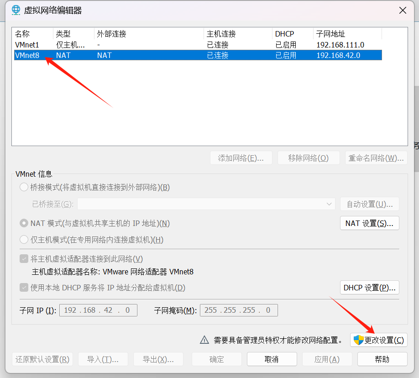Select the VMnet1 network row
The width and height of the screenshot is (419, 378).
[x=198, y=45]
